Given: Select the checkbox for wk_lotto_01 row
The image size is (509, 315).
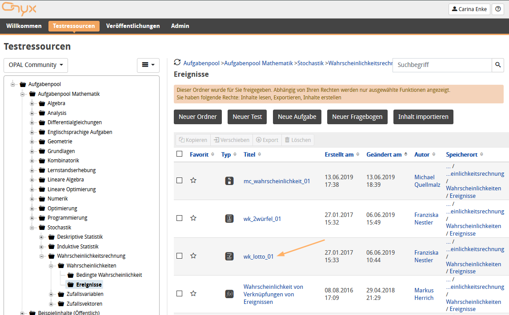Looking at the screenshot, I should (179, 256).
